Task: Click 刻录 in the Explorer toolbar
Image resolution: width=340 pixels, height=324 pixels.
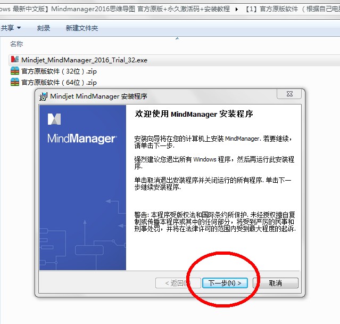Action: coord(44,28)
